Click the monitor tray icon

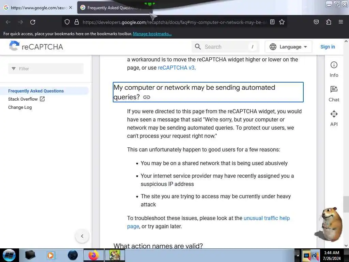point(306,256)
